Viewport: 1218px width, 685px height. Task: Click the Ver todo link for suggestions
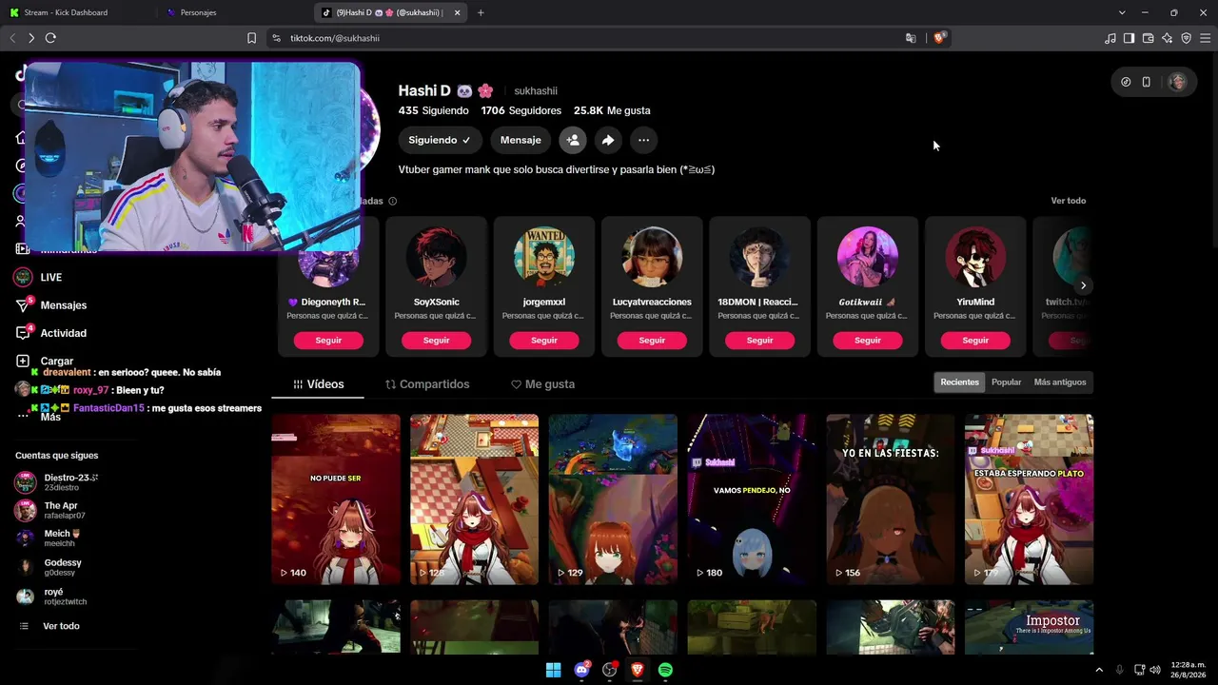click(1068, 201)
